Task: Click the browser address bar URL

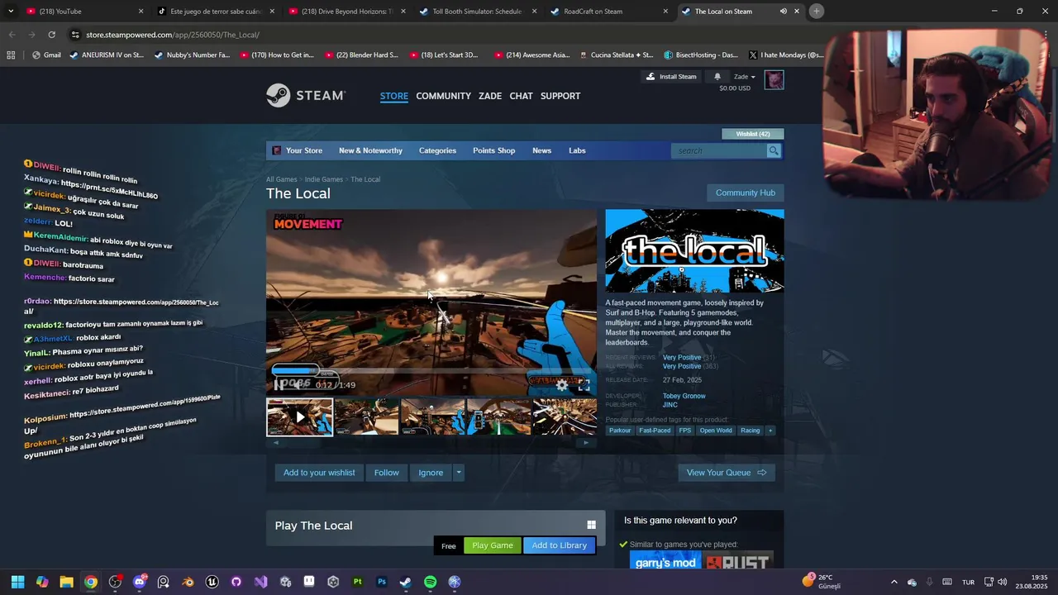Action: pyautogui.click(x=173, y=35)
